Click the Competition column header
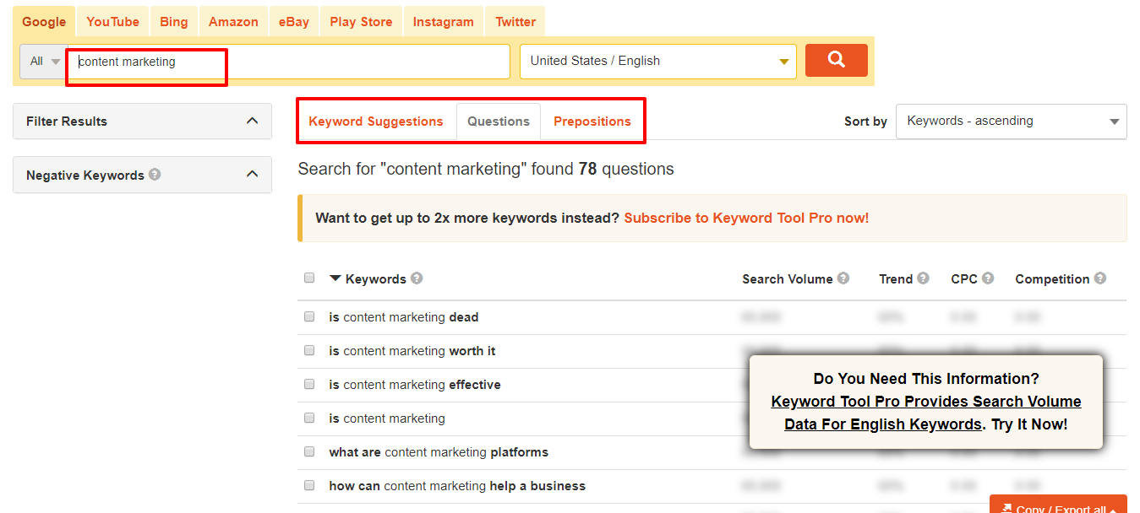The height and width of the screenshot is (513, 1140). click(1052, 278)
